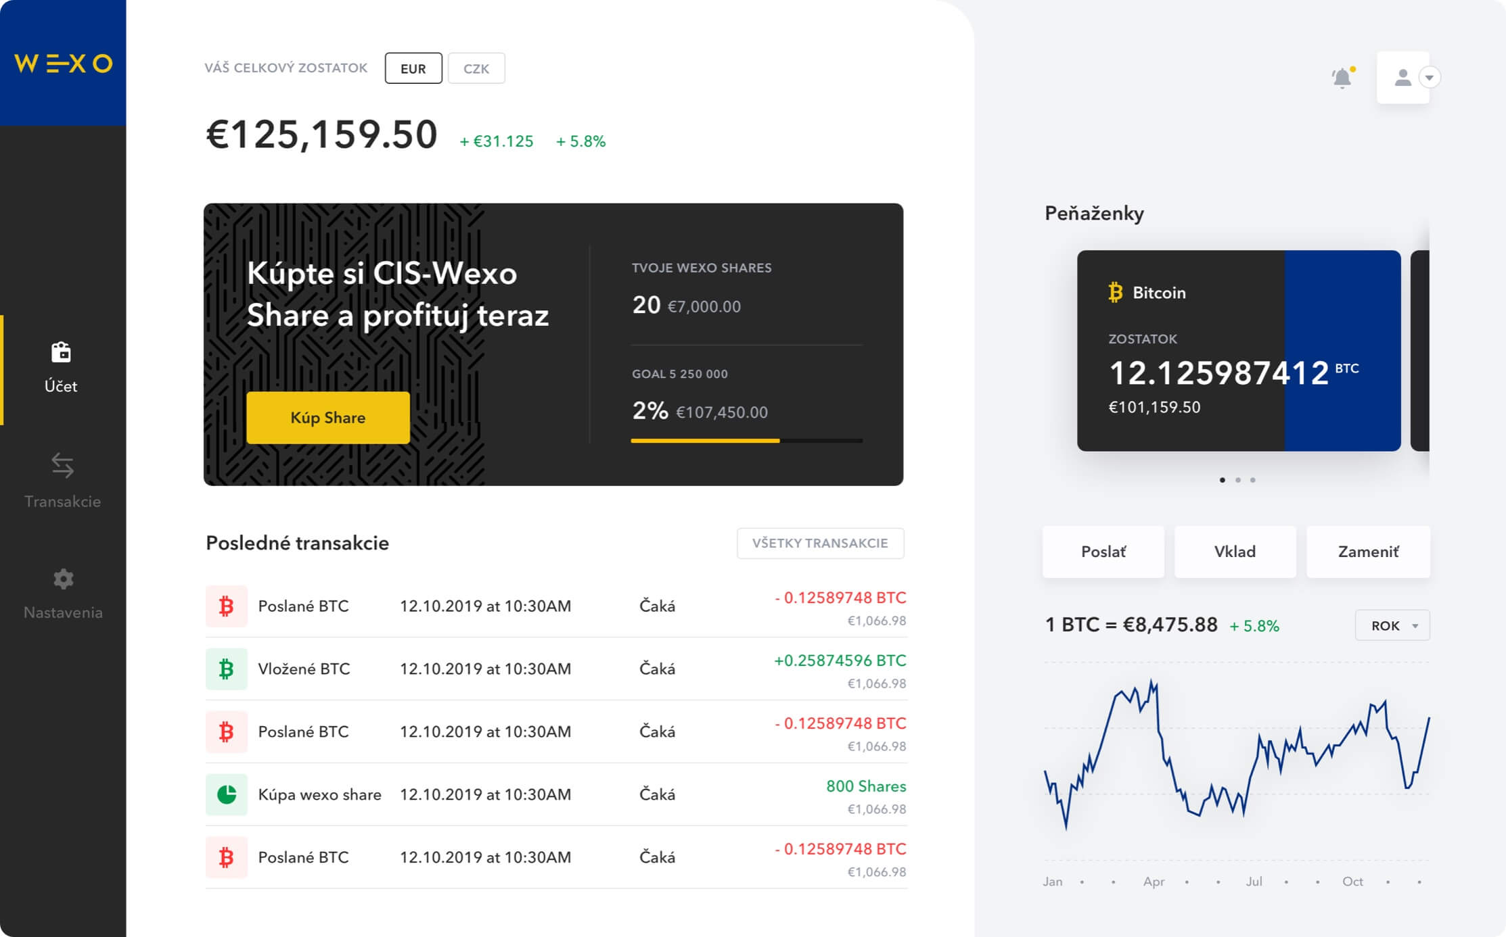The width and height of the screenshot is (1506, 937).
Task: Click the Tvoje Wexo Shares value 20
Action: pyautogui.click(x=646, y=305)
